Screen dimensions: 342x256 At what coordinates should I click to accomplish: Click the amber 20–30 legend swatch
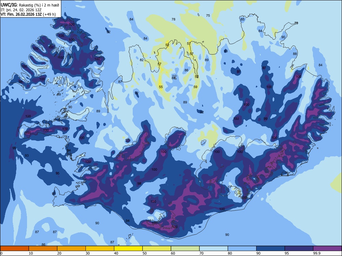[x=71, y=248]
